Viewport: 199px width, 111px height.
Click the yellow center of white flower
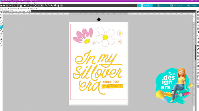tap(105, 37)
